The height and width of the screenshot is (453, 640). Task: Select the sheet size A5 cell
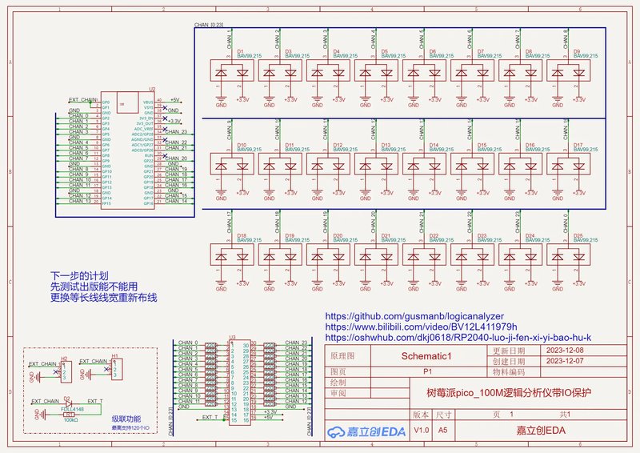(x=443, y=430)
